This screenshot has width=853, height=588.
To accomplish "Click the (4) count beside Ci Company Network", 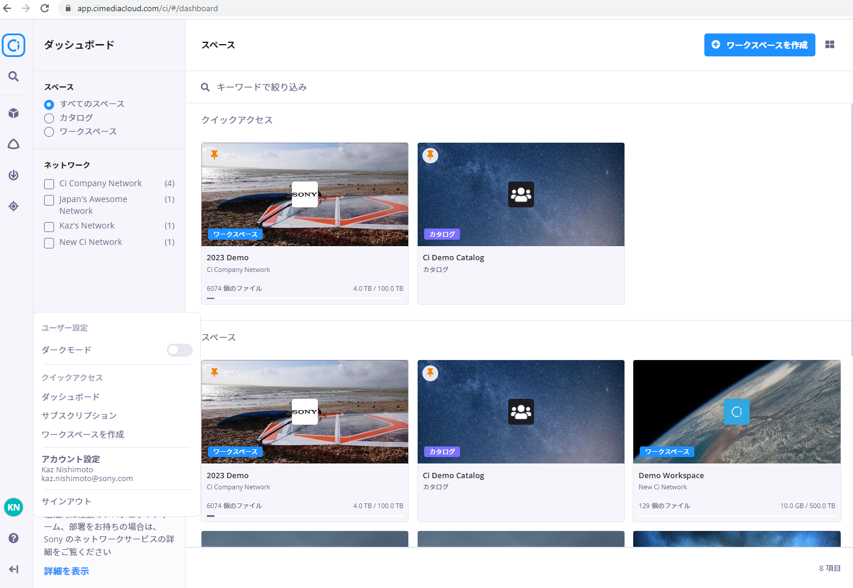I will pos(169,183).
